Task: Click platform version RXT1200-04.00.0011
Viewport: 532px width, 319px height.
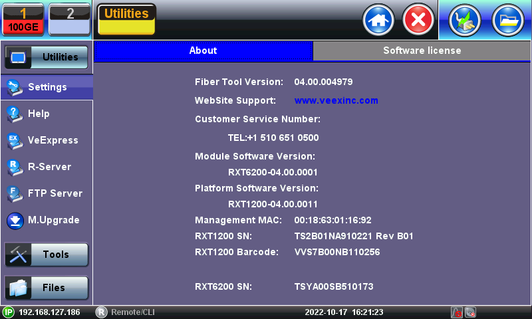Action: click(x=273, y=204)
